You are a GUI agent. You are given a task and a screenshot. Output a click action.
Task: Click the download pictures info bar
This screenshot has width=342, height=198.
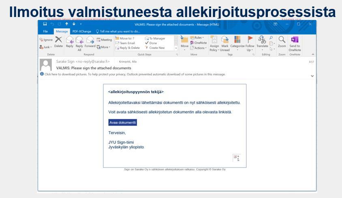coord(133,75)
